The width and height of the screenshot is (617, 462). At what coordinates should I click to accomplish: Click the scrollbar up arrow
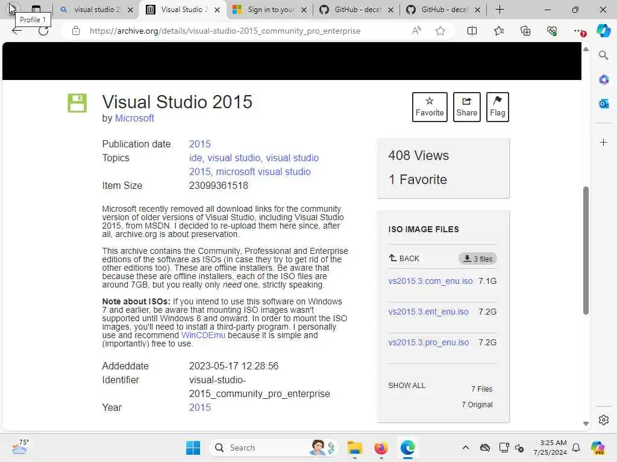[586, 49]
